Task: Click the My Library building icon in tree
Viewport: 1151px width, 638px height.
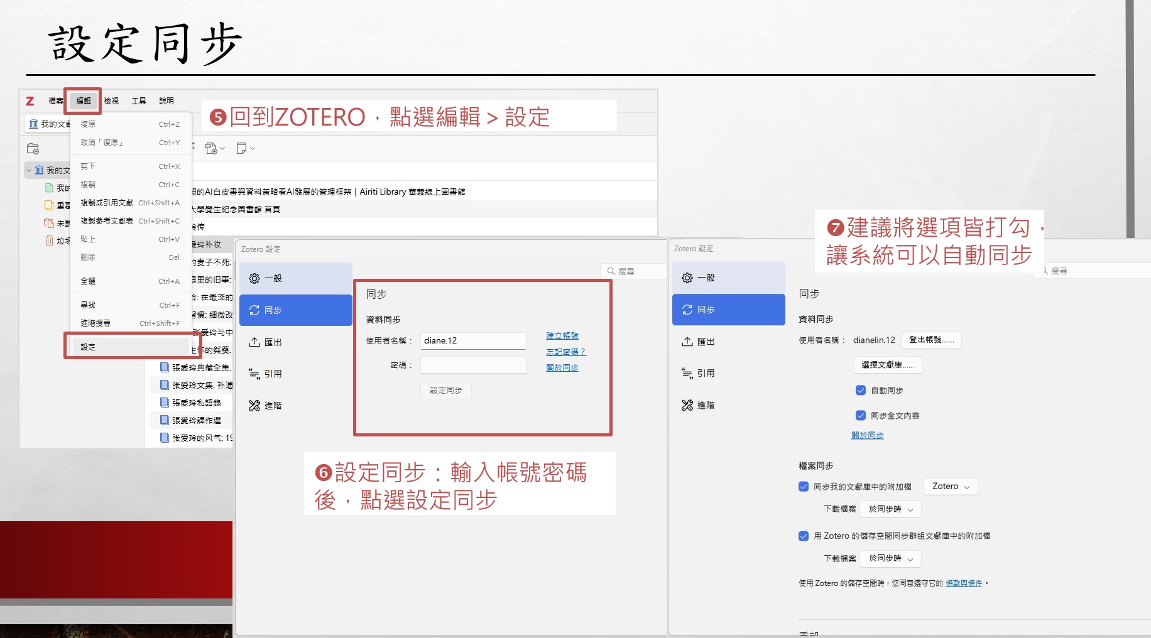Action: tap(40, 170)
